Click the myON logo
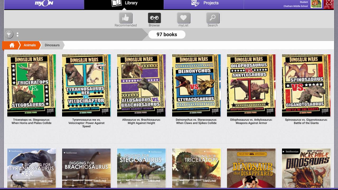The height and width of the screenshot is (190, 338). click(44, 3)
